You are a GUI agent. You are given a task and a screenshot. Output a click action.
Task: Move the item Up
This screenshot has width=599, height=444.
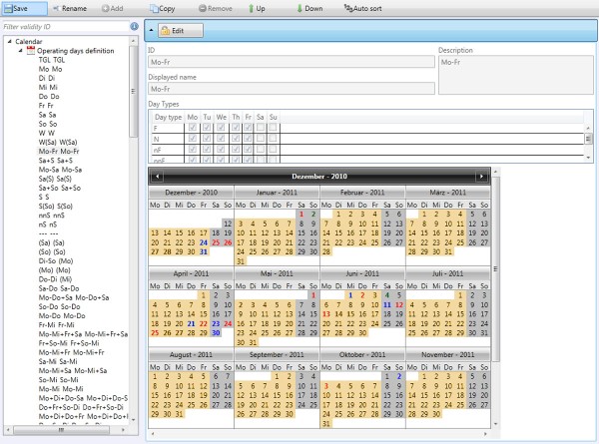[256, 8]
